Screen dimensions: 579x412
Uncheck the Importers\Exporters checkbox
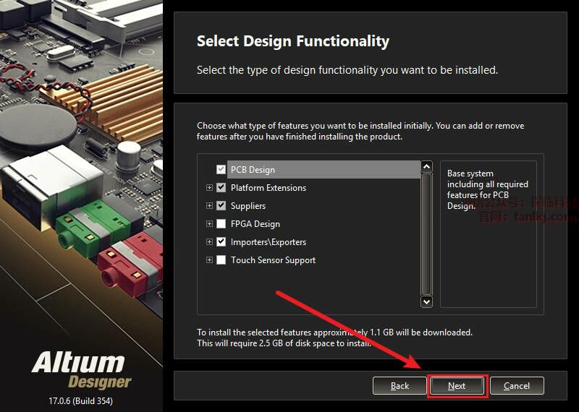(221, 242)
